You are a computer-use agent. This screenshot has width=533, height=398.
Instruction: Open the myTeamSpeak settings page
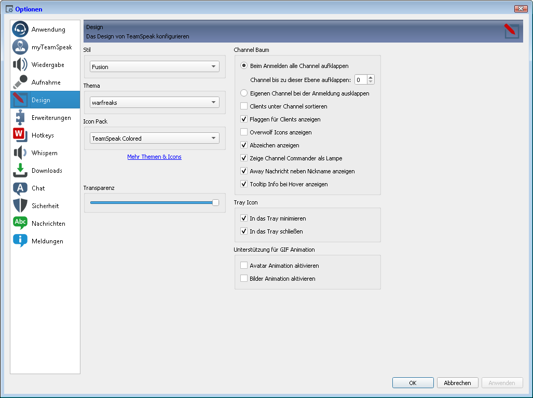(45, 47)
